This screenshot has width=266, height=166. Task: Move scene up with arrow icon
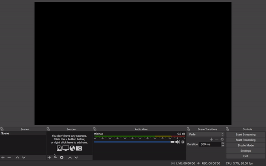coord(17,158)
